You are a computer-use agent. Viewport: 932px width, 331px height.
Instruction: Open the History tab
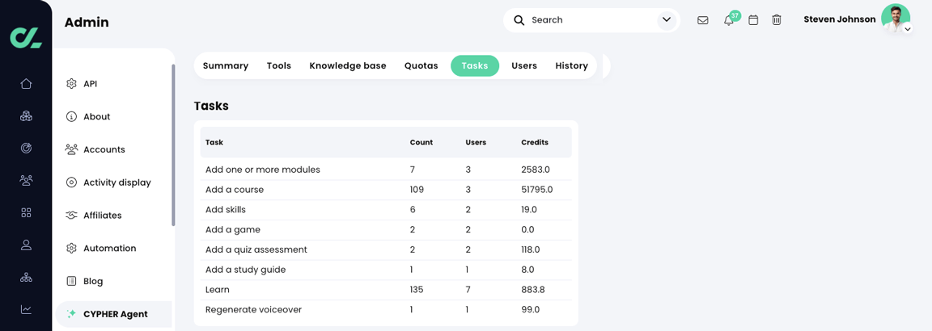click(571, 66)
